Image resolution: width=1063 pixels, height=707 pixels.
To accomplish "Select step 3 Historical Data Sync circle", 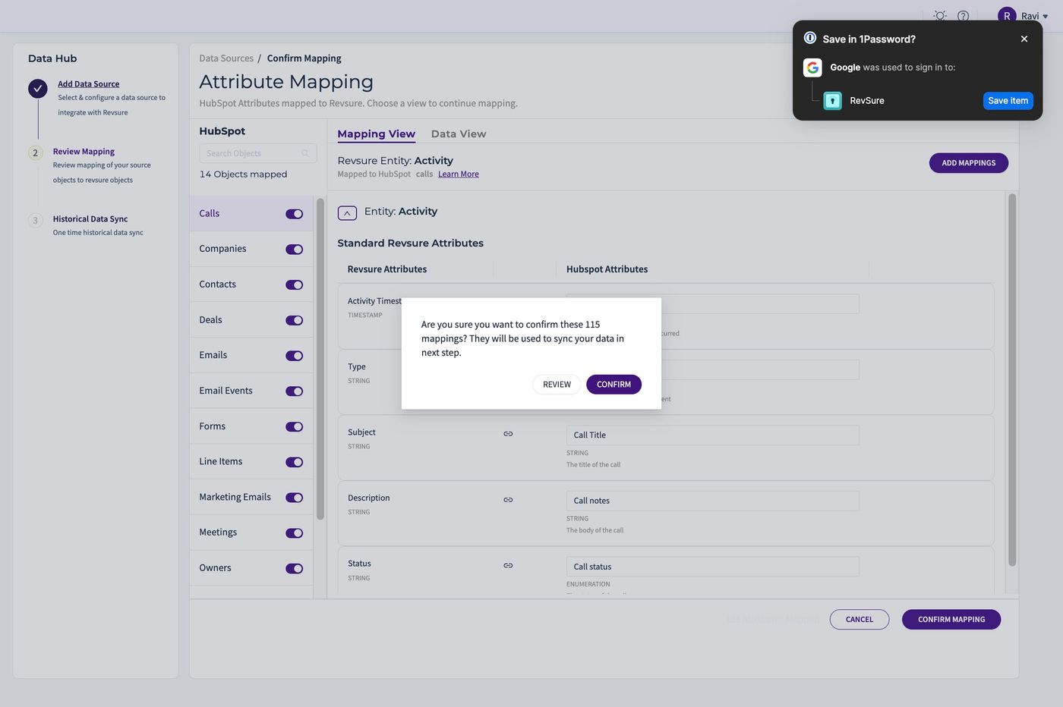I will point(35,220).
